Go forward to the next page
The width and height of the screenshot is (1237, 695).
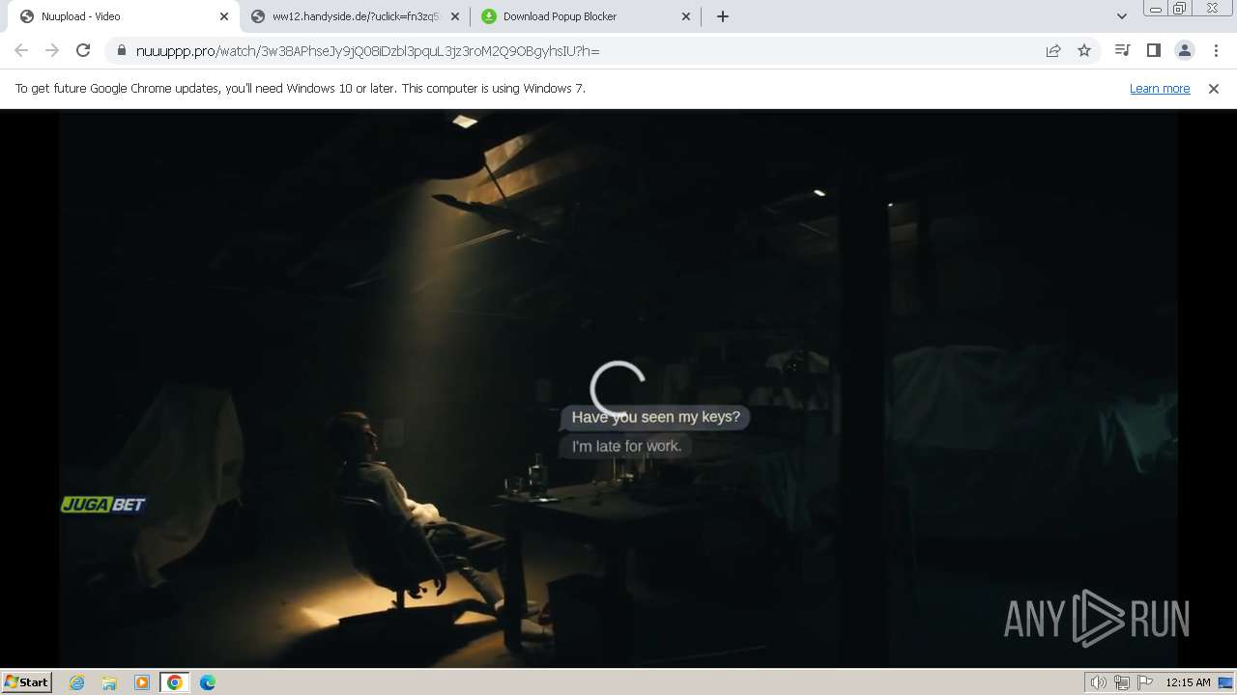52,50
